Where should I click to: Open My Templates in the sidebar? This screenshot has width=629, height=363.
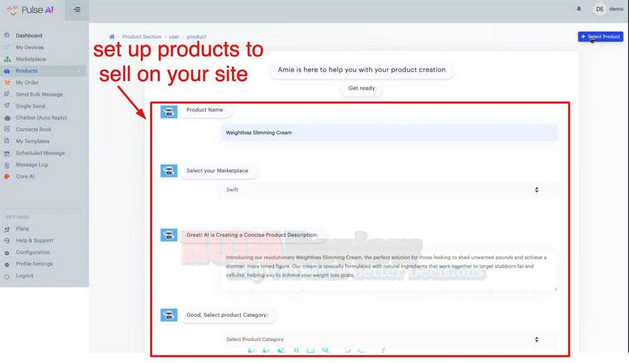click(x=33, y=141)
